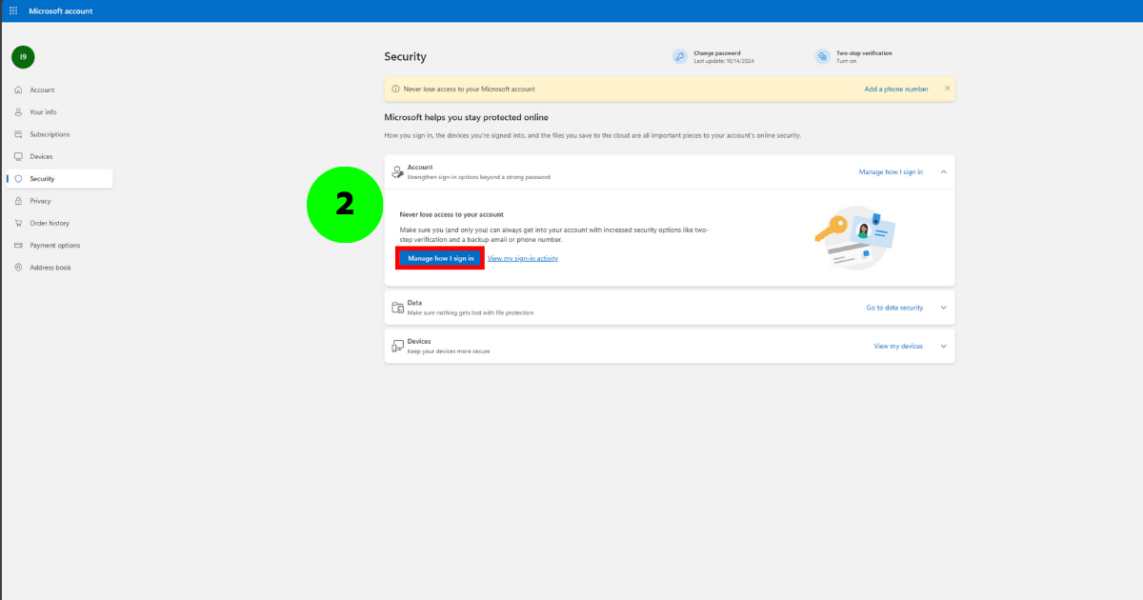Click the person icon beside Your info
This screenshot has height=600, width=1143.
pyautogui.click(x=18, y=112)
